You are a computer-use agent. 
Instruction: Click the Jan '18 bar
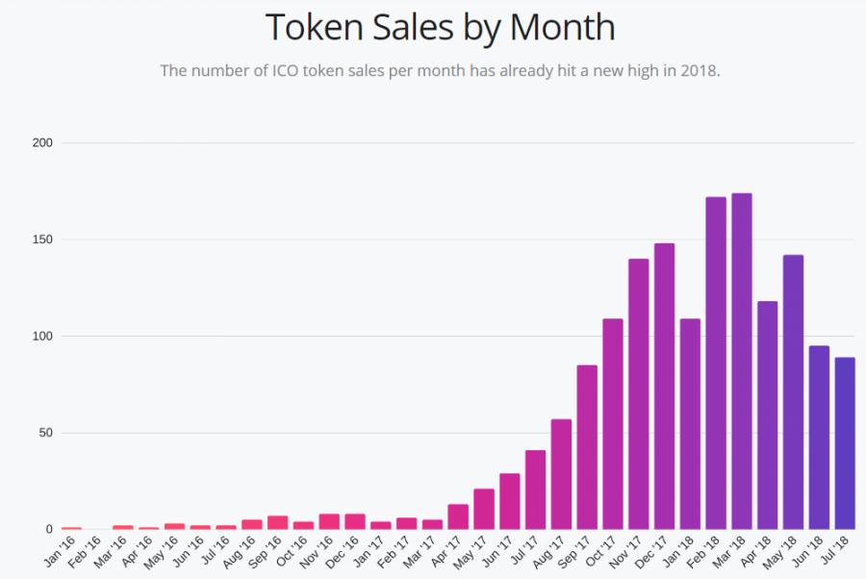[690, 424]
